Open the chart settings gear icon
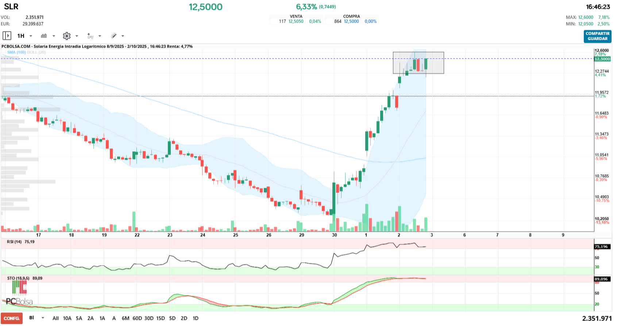The image size is (617, 326). click(x=66, y=36)
